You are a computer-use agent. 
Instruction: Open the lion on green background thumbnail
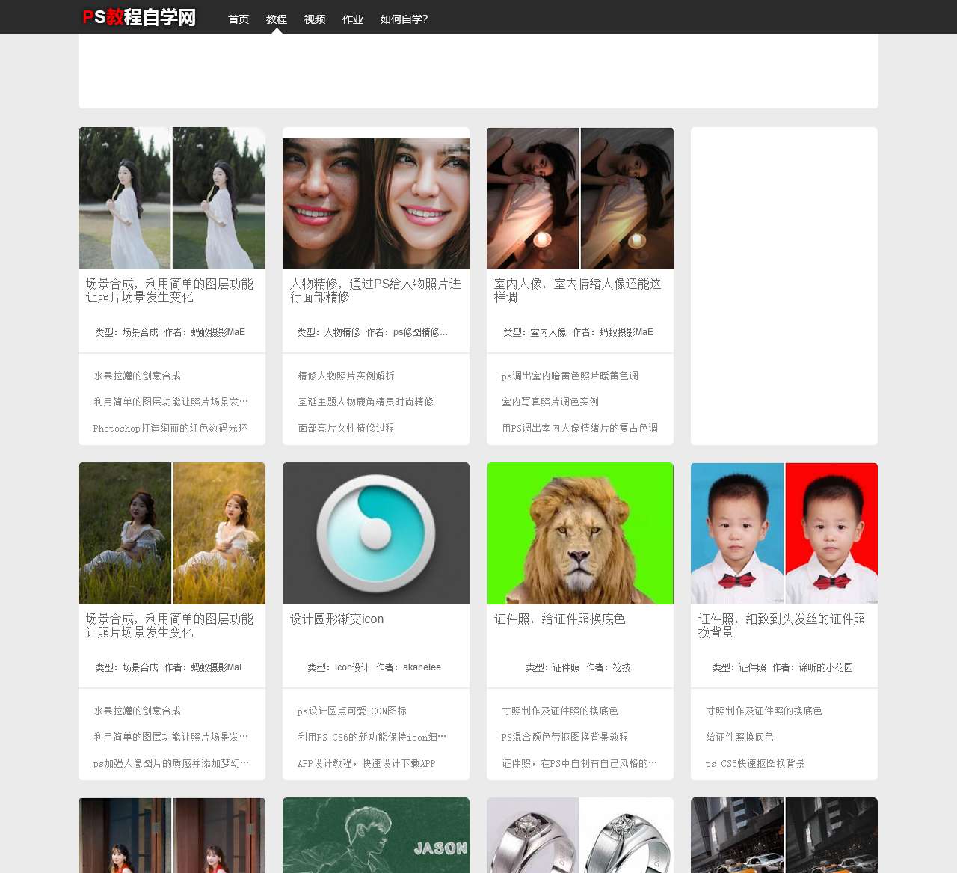[580, 533]
